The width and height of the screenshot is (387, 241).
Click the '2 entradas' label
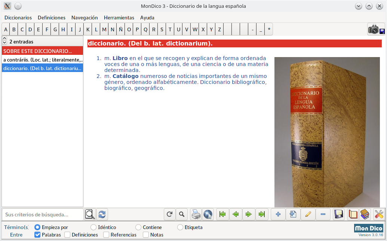(x=21, y=42)
